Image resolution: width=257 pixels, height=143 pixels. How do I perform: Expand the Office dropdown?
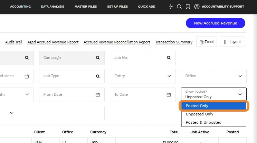coord(240,76)
